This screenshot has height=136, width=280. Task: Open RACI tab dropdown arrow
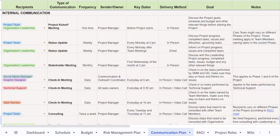click(x=208, y=133)
